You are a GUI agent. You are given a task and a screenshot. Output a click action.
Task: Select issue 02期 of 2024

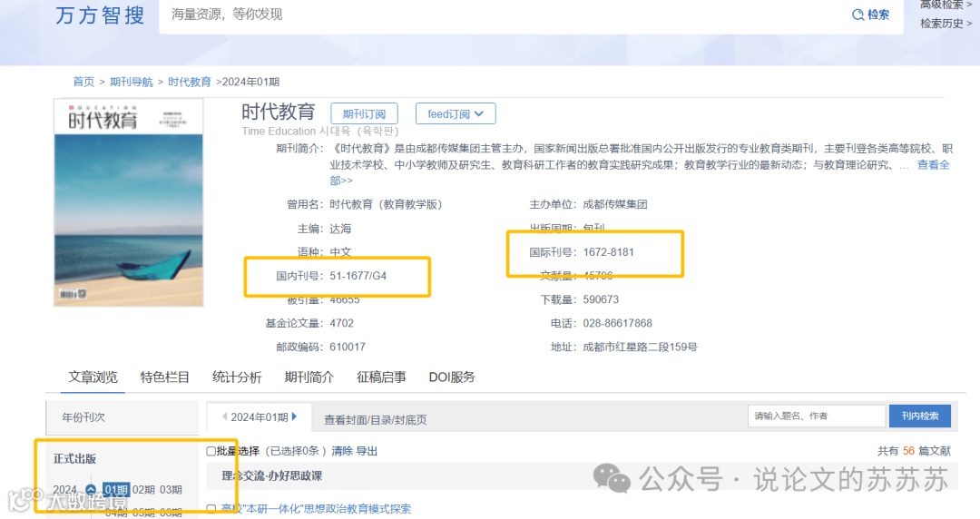[143, 490]
